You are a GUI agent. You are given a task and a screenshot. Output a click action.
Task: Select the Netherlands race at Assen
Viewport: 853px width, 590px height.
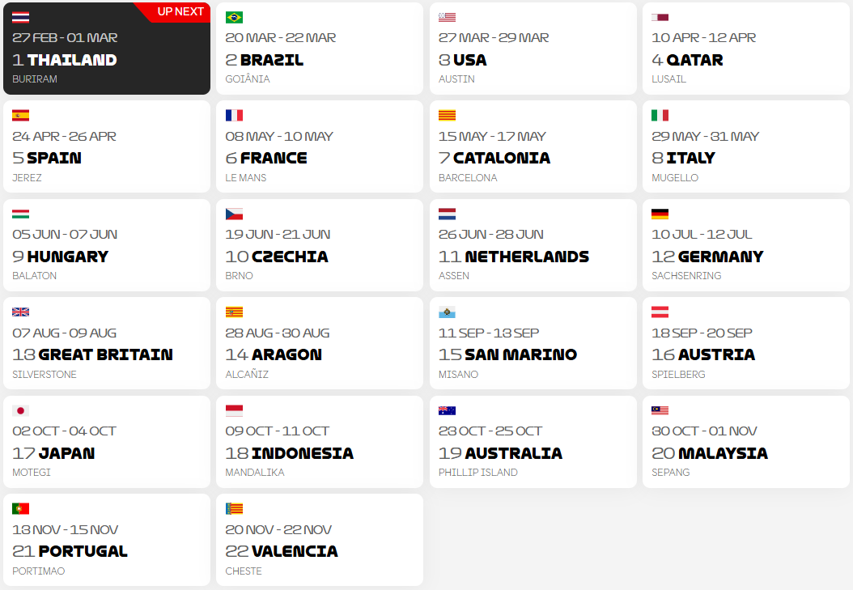(533, 244)
